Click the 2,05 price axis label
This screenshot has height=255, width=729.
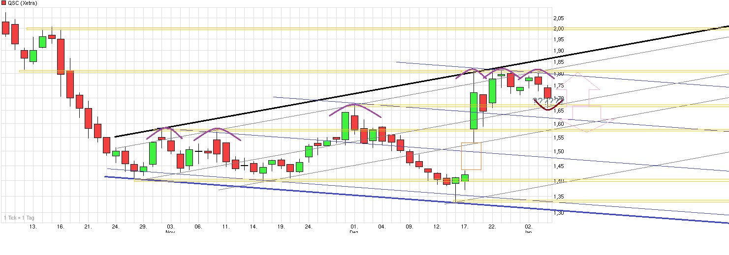point(559,18)
